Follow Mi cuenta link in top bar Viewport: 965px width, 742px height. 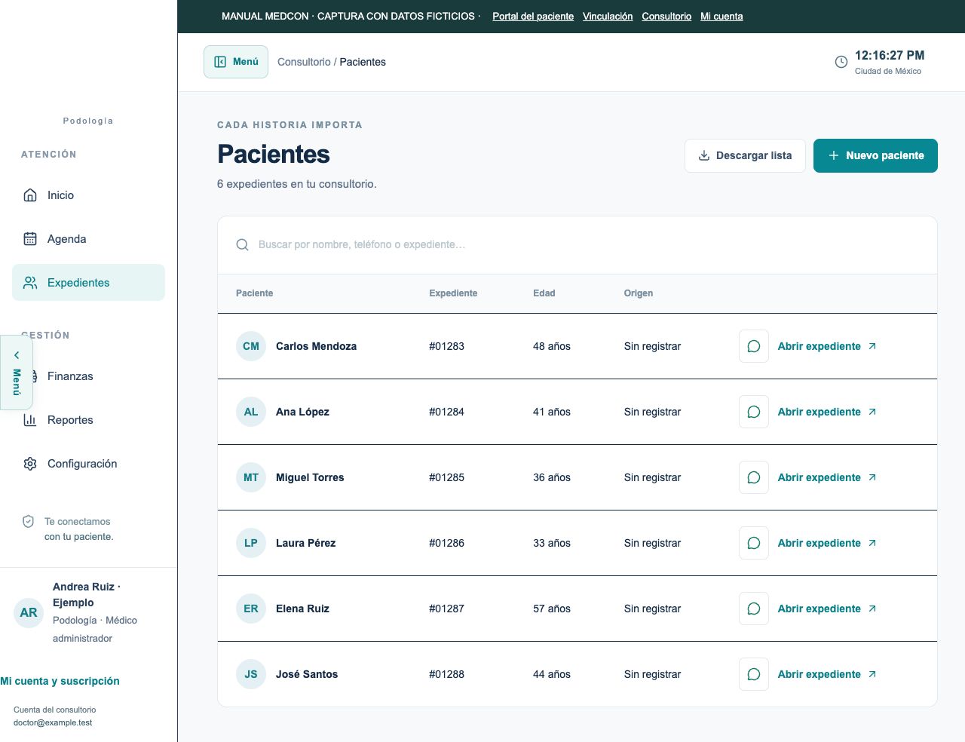(721, 17)
